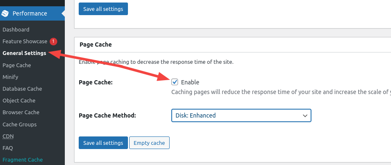Viewport: 391px width, 165px height.
Task: Open the Page Cache Method dropdown
Action: pyautogui.click(x=241, y=115)
